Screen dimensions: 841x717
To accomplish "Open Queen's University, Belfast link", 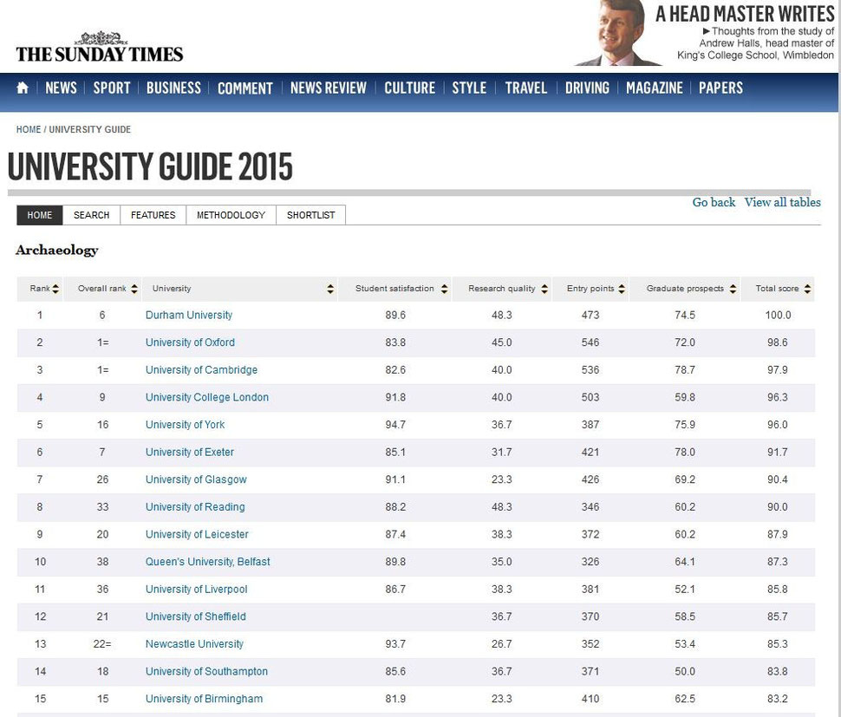I will [207, 562].
